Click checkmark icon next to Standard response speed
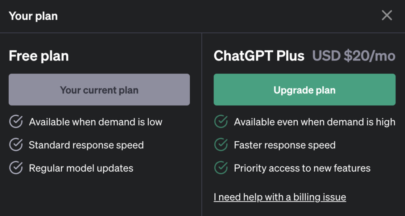 [x=16, y=145]
